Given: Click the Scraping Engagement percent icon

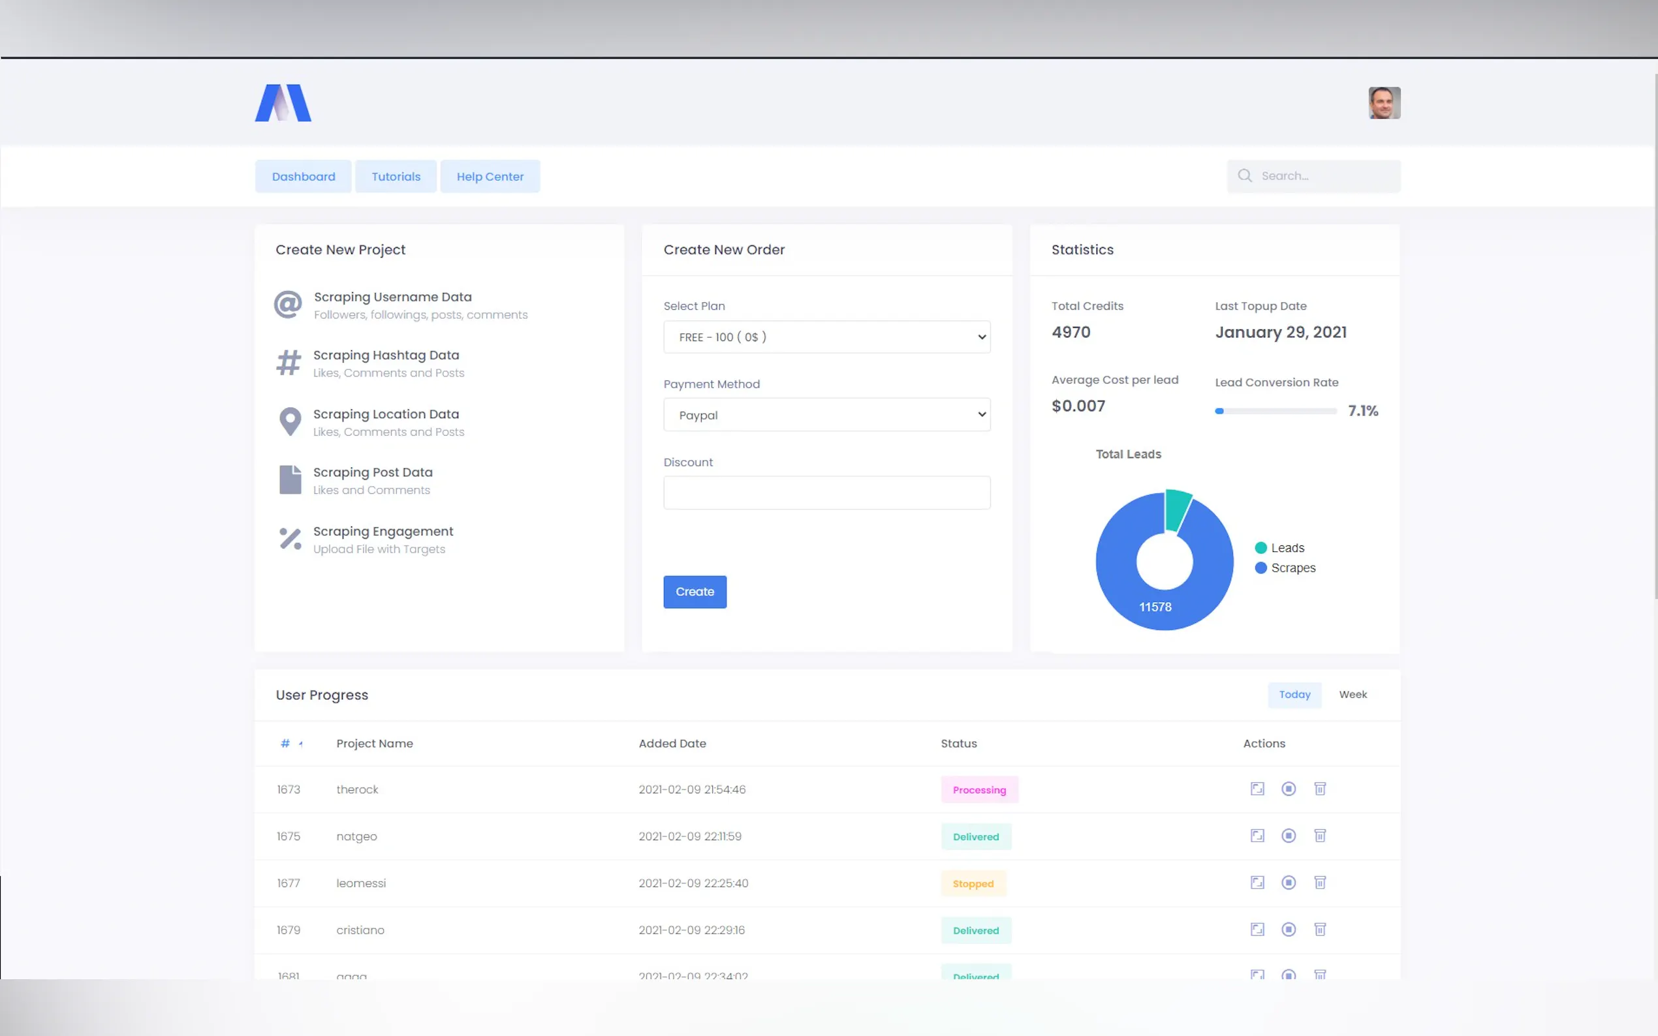Looking at the screenshot, I should click(x=290, y=539).
